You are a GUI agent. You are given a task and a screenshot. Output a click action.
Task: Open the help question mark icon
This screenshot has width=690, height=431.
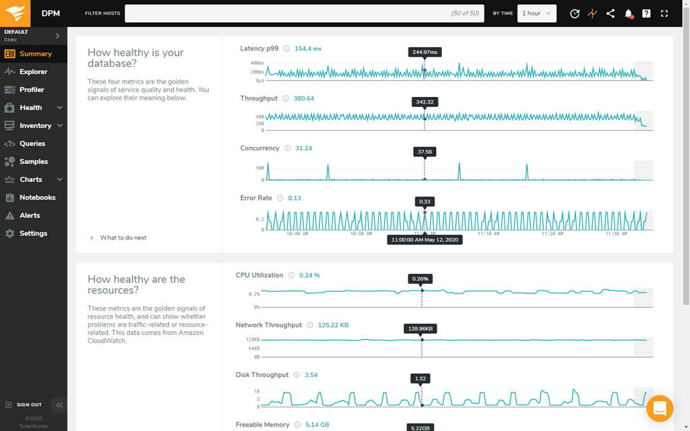(646, 13)
